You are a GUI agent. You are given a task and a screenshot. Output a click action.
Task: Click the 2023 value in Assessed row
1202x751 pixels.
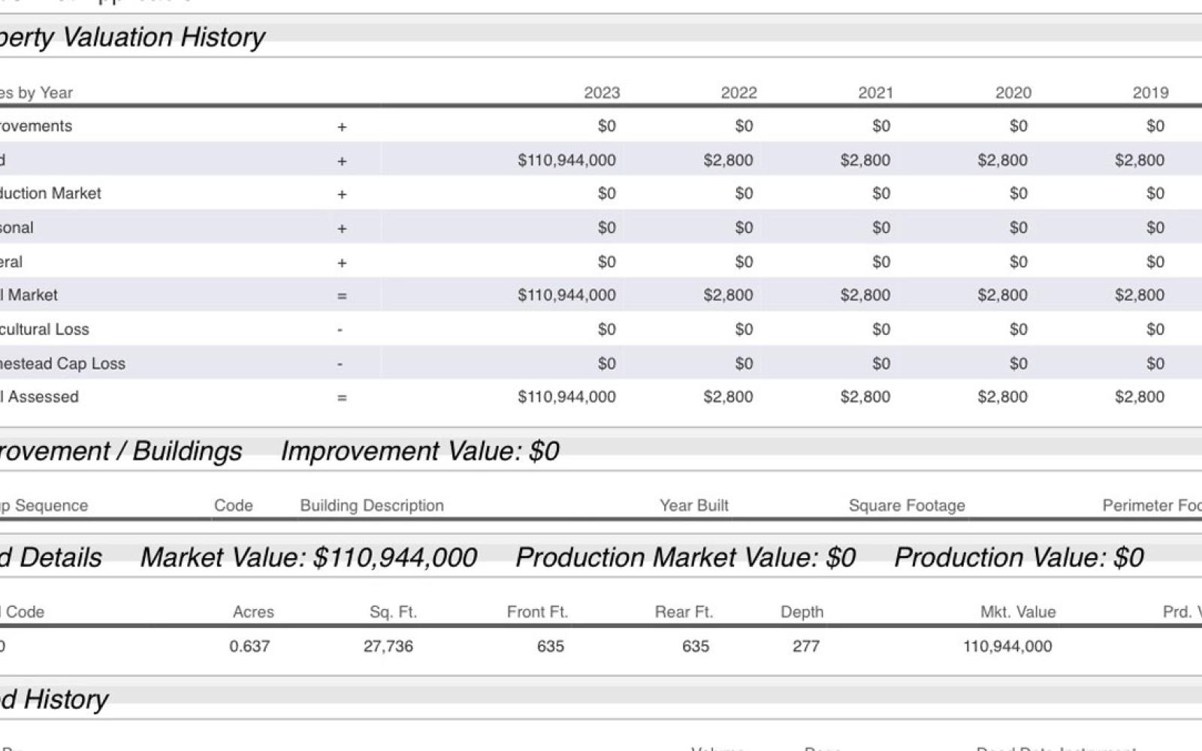[x=566, y=397]
